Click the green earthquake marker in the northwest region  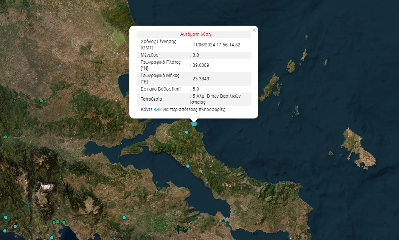(41, 101)
